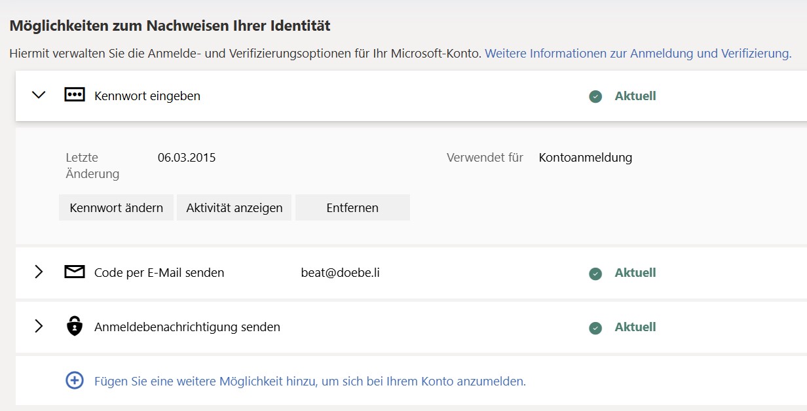This screenshot has width=807, height=411.
Task: Click green checkmark in the Kennwort row
Action: 595,96
